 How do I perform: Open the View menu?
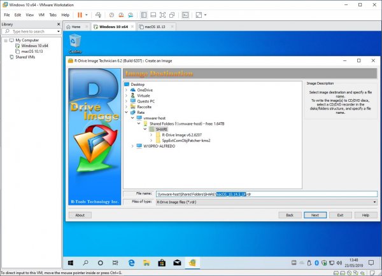(x=30, y=15)
